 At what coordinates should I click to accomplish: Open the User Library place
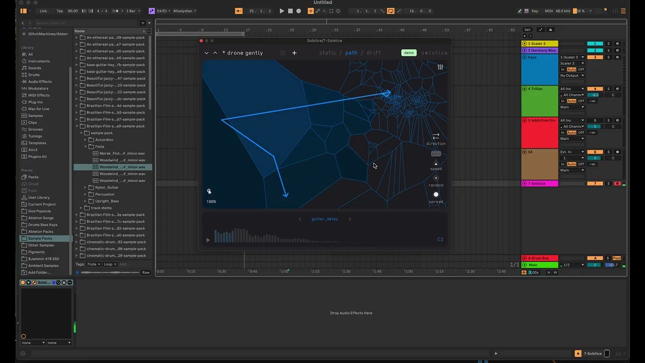pos(39,198)
